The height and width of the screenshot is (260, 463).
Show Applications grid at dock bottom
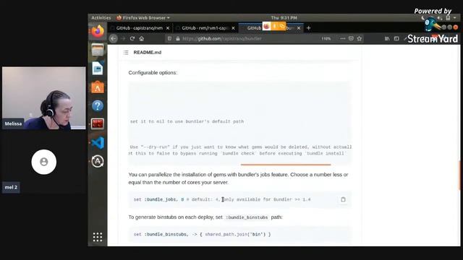(98, 237)
